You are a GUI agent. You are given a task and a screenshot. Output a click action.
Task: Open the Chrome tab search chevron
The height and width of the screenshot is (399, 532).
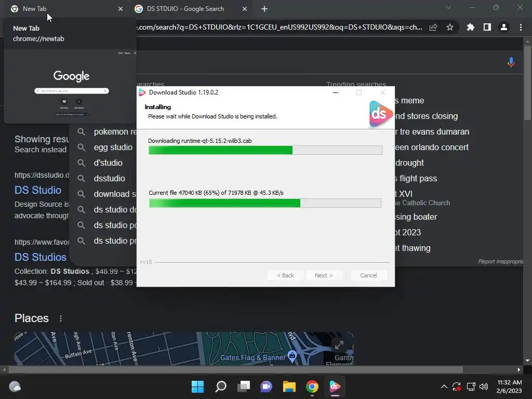point(448,7)
